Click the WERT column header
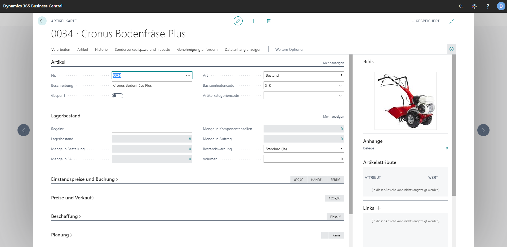 pyautogui.click(x=433, y=177)
